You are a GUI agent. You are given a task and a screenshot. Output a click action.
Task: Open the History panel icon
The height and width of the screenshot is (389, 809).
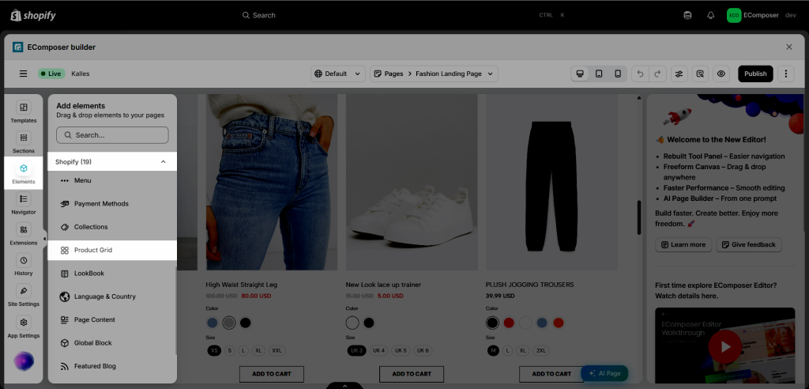[23, 265]
